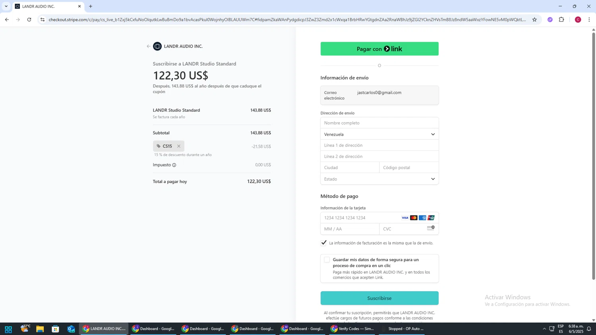Click the page vertical scrollbar
The height and width of the screenshot is (335, 596).
click(x=594, y=156)
